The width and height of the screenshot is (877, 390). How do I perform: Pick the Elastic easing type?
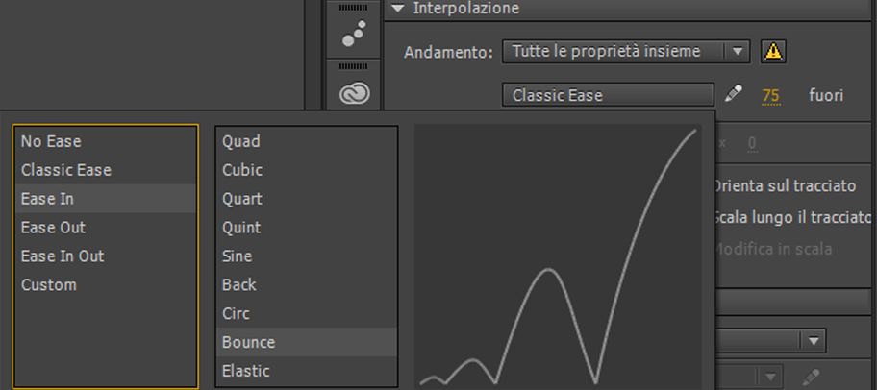pos(246,371)
